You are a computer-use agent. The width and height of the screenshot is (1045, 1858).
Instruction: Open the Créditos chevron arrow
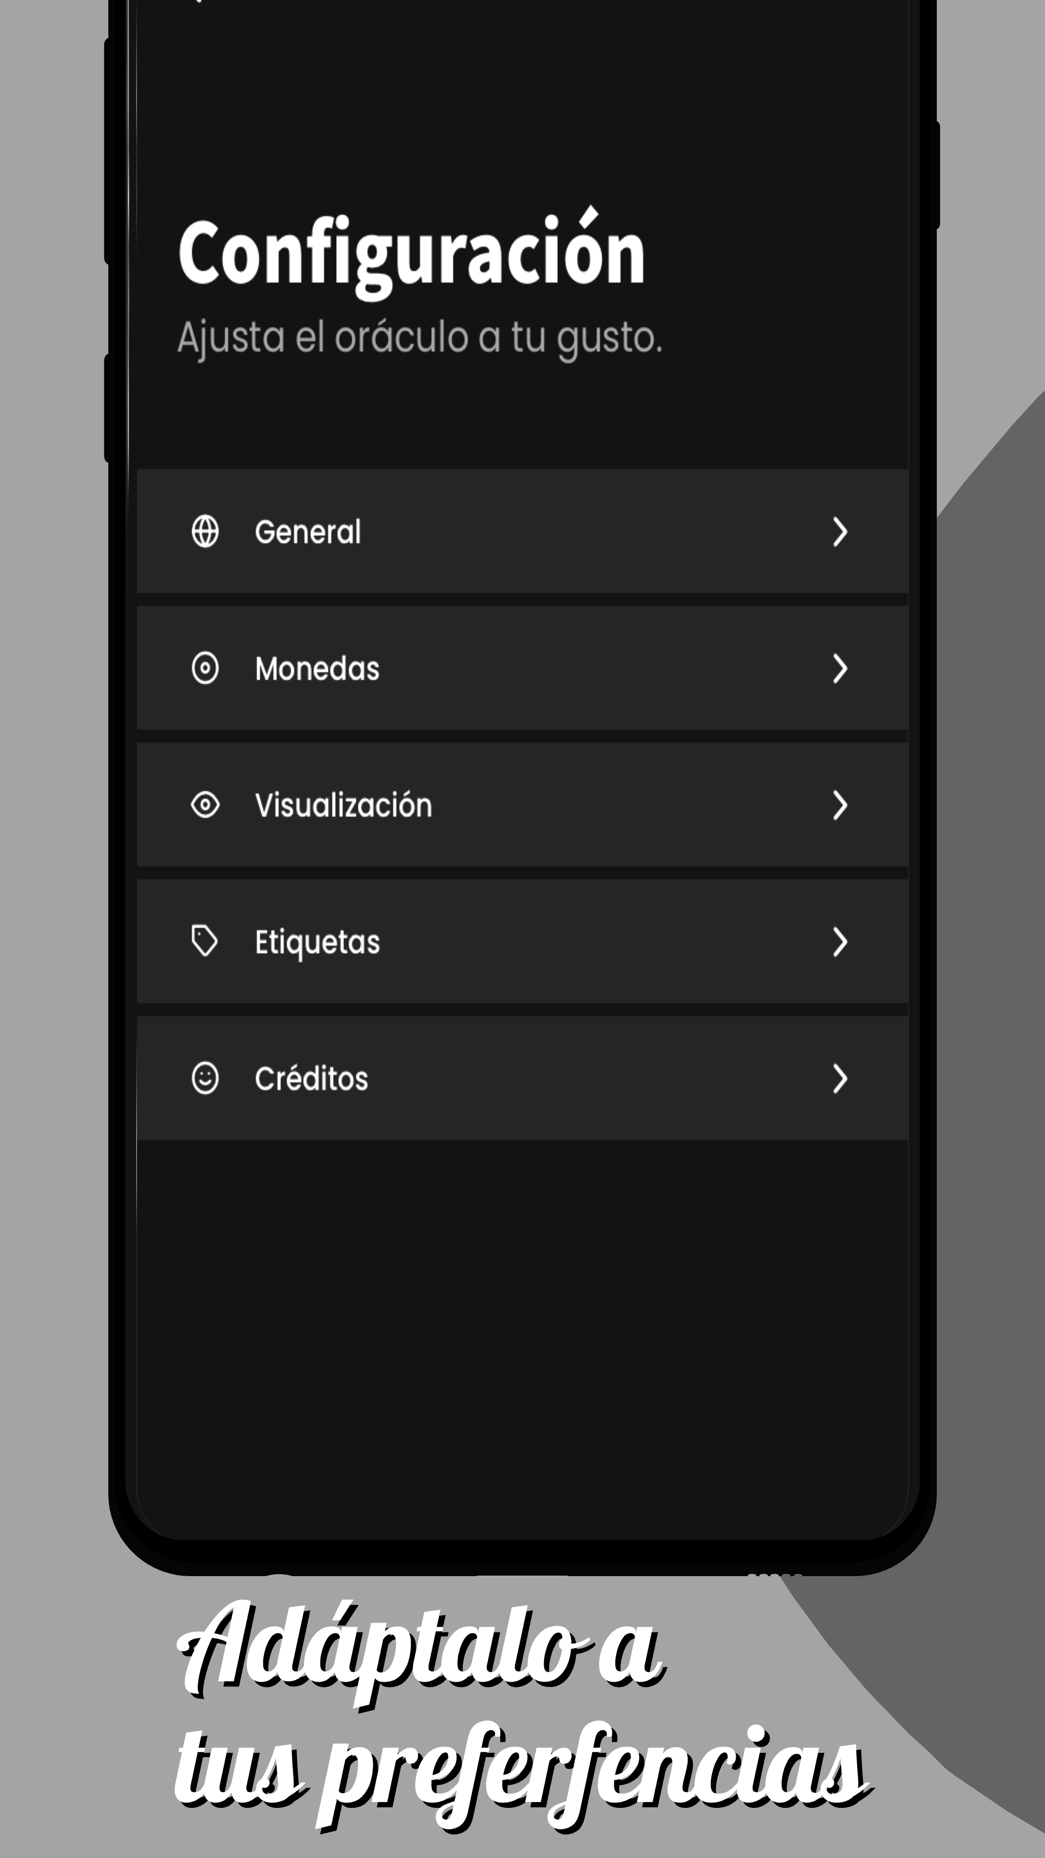coord(840,1078)
